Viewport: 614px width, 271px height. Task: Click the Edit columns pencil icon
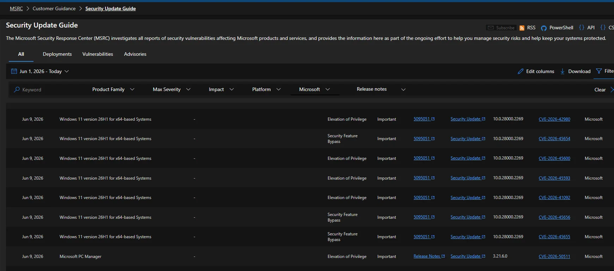[521, 71]
